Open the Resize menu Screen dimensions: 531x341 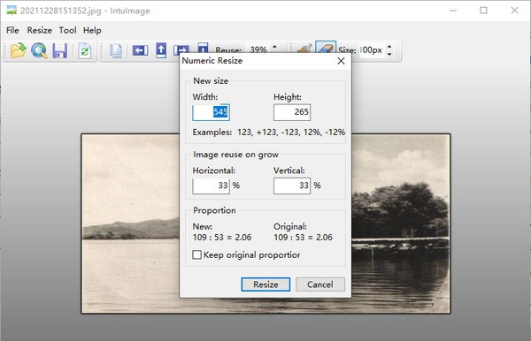pos(39,30)
